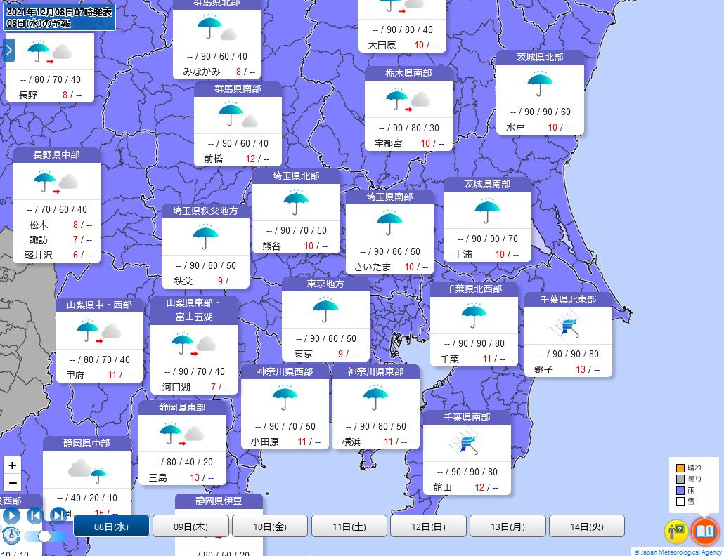The height and width of the screenshot is (556, 724).
Task: Click the weather icon in 静岡県東部 card
Action: point(182,434)
